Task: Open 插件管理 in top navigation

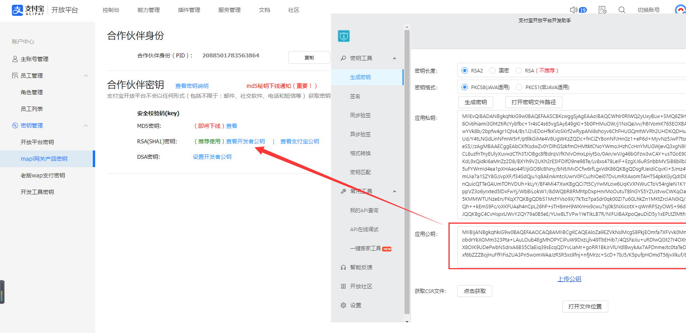Action: point(189,10)
